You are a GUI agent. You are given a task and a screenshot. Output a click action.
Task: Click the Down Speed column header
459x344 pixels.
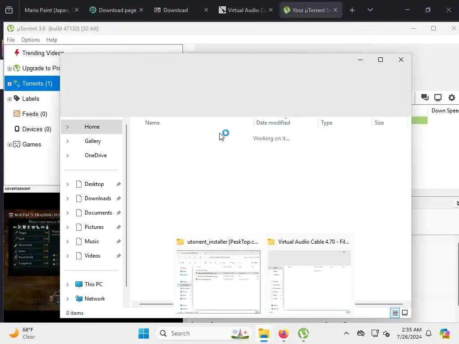coord(445,111)
